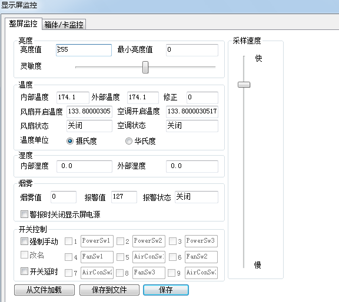This screenshot has height=302, width=339.
Task: Click the 空调开启温度 input field
Action: pyautogui.click(x=192, y=112)
